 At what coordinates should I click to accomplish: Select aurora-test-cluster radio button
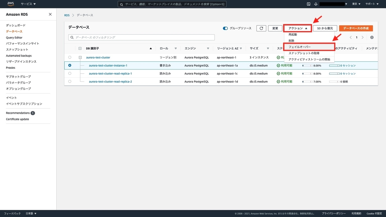(70, 57)
